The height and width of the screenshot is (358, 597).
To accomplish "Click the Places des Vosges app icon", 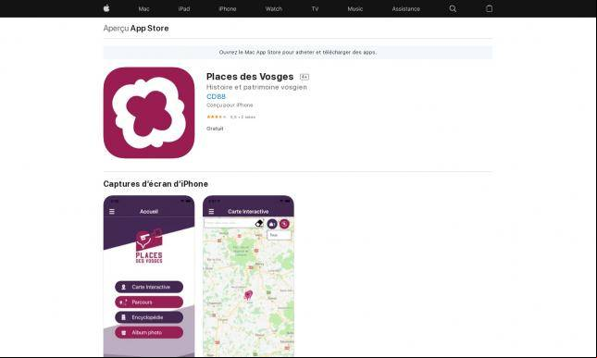I will 149,113.
